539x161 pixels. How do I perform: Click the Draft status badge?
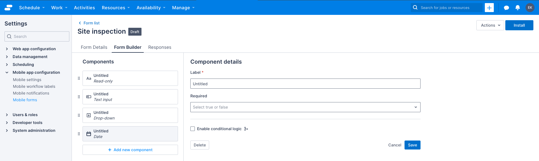click(135, 32)
